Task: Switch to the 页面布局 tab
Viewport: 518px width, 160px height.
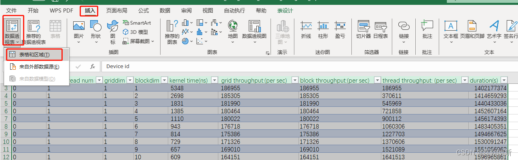Action: click(x=116, y=10)
